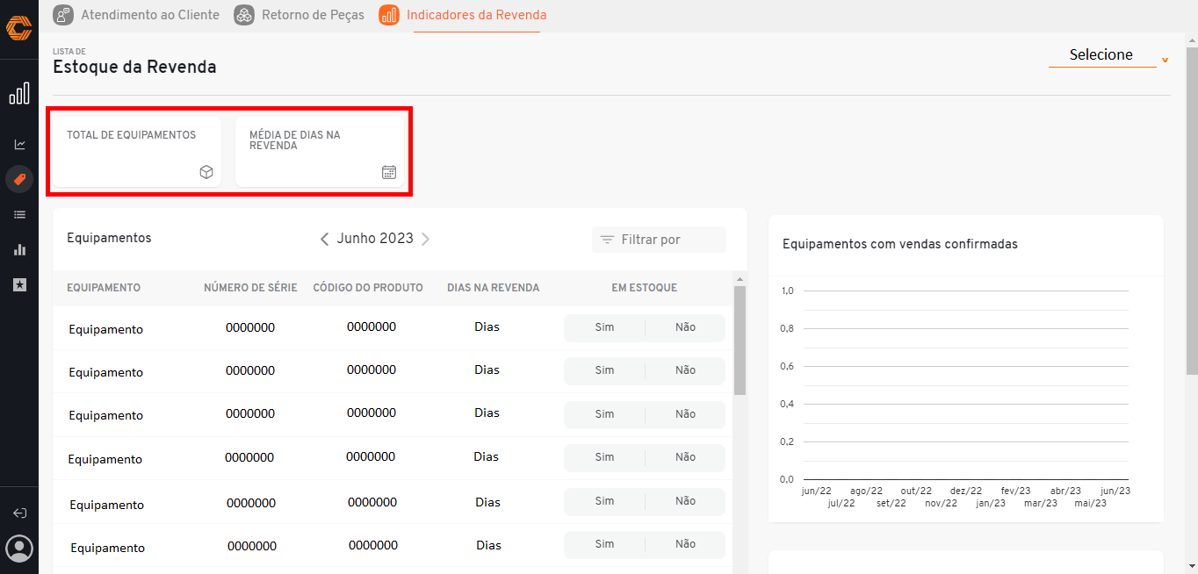Click the cube icon in Total de Equipamentos card
The image size is (1198, 574).
(x=206, y=172)
